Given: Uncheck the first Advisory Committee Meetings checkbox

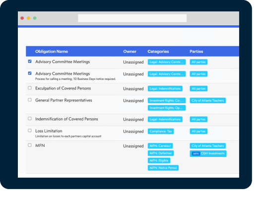Looking at the screenshot, I should [30, 61].
